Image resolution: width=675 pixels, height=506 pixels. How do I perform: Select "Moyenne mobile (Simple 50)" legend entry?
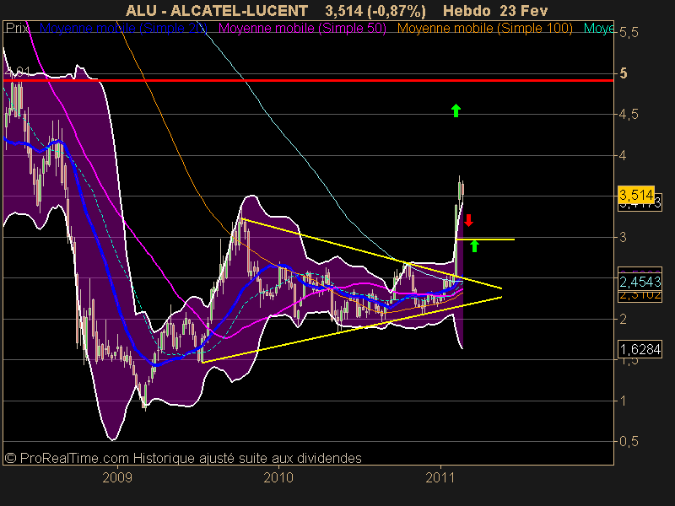(x=302, y=29)
